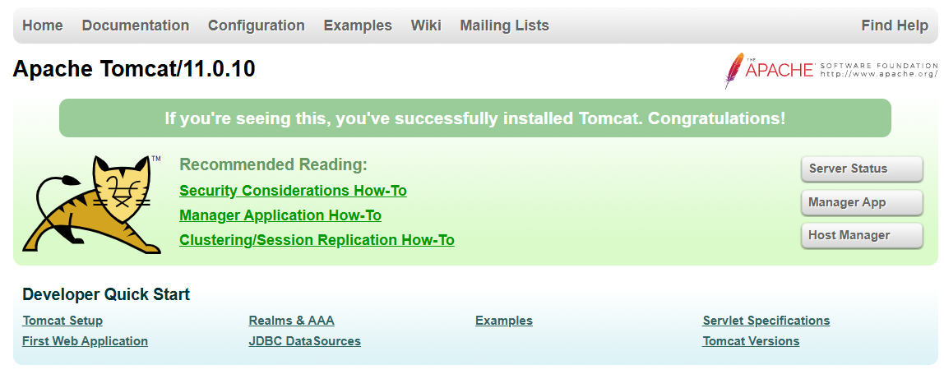
Task: Open the Security Considerations How-To link
Action: (293, 191)
